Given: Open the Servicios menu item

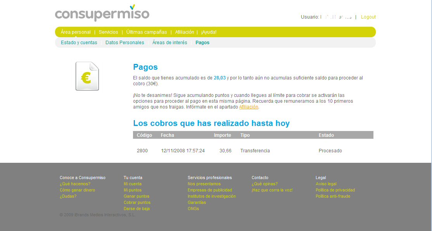Looking at the screenshot, I should (x=108, y=32).
